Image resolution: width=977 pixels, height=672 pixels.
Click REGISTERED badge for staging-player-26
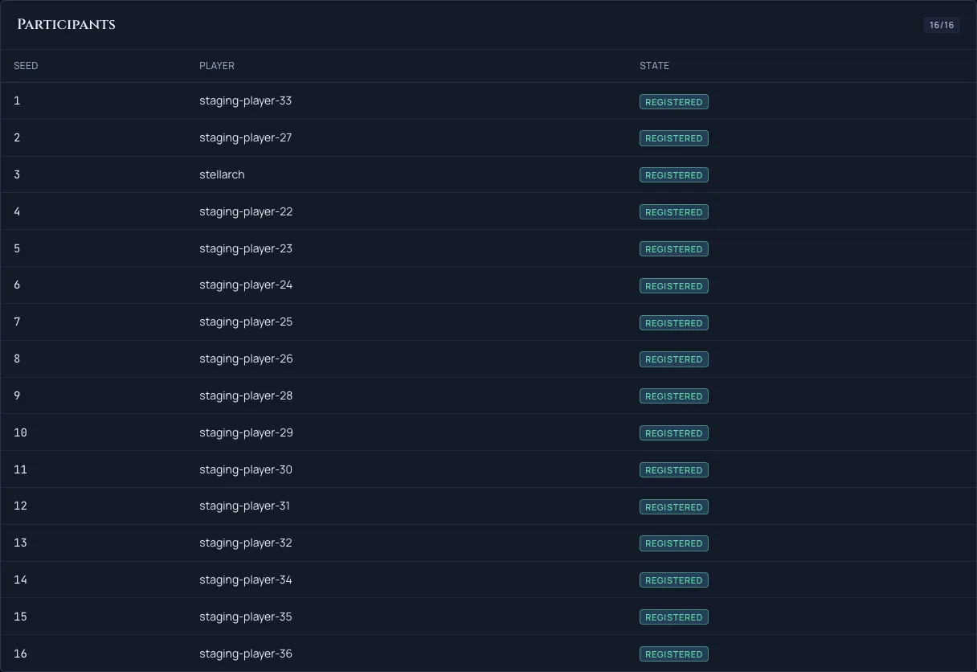click(674, 359)
